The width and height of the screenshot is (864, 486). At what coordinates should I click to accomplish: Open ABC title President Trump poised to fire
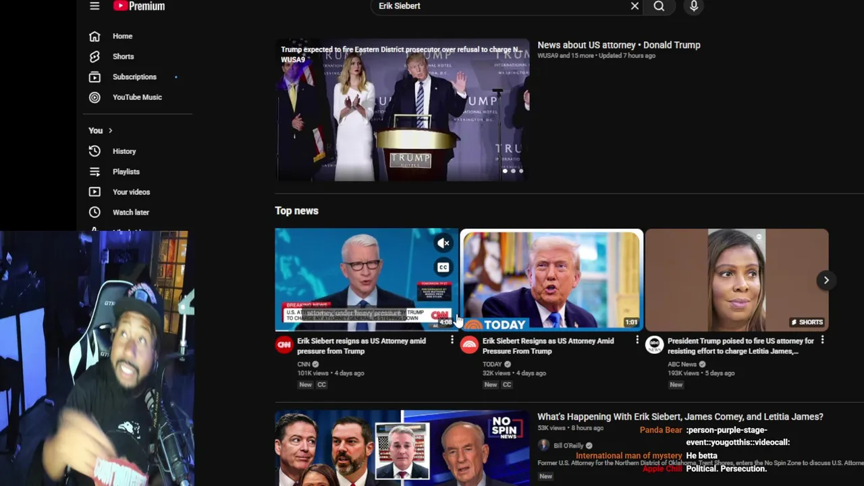[x=740, y=346]
